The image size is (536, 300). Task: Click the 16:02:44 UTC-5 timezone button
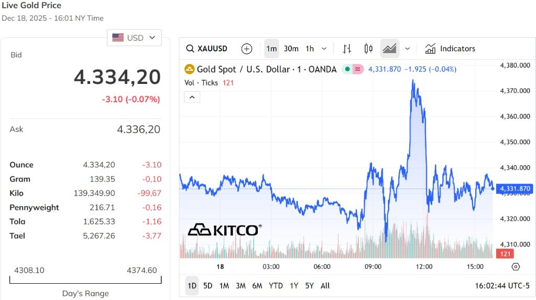pyautogui.click(x=502, y=286)
